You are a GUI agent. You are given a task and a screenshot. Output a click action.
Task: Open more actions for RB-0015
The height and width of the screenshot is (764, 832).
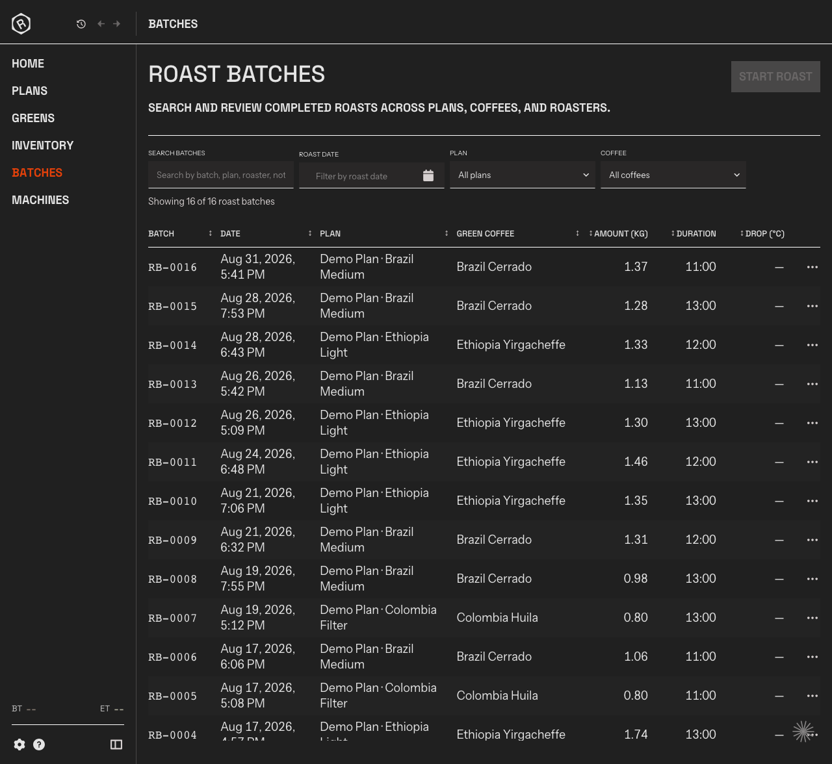tap(812, 306)
